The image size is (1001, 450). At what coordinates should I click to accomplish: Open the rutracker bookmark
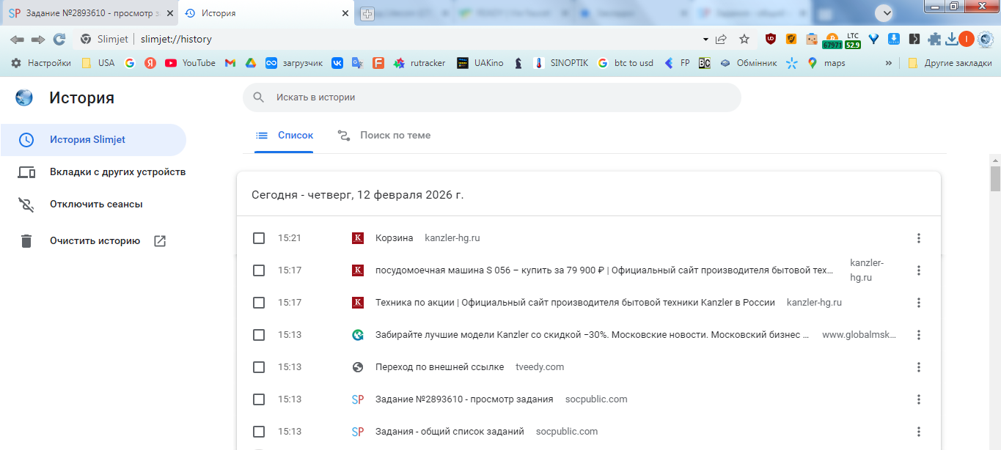(419, 63)
